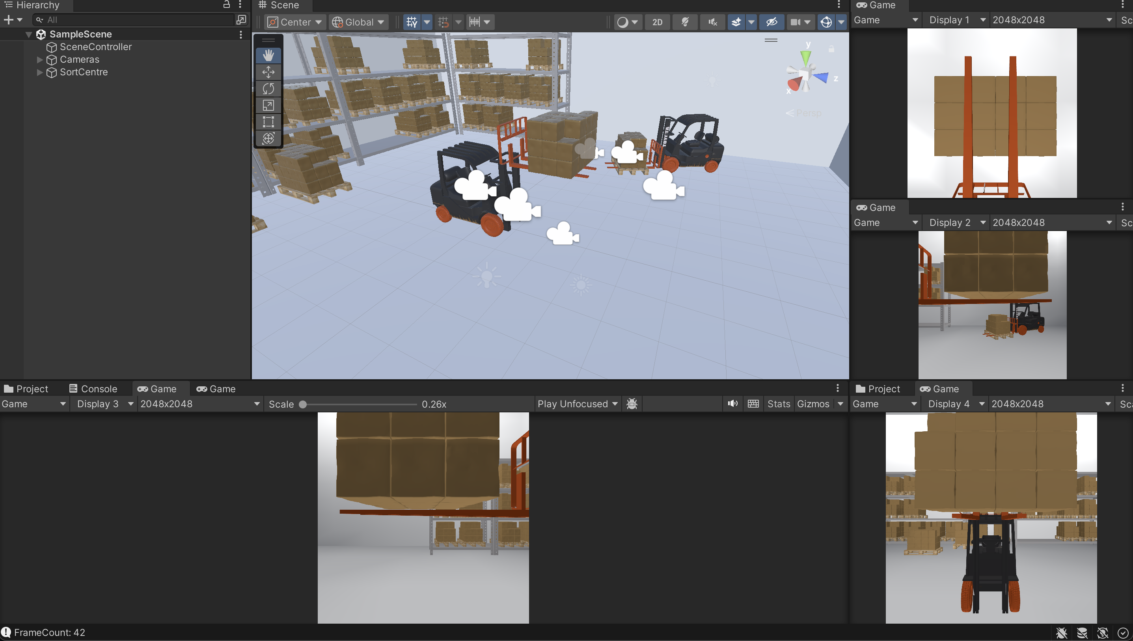Click the Scale slider handle
The image size is (1133, 641).
point(303,404)
